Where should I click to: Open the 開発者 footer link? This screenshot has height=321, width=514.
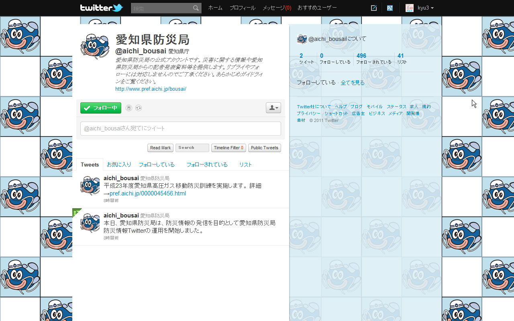[413, 114]
